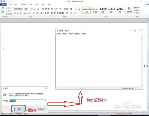149x116 pixels.
Task: Click Change Styles button in Word
Action: 129,10
